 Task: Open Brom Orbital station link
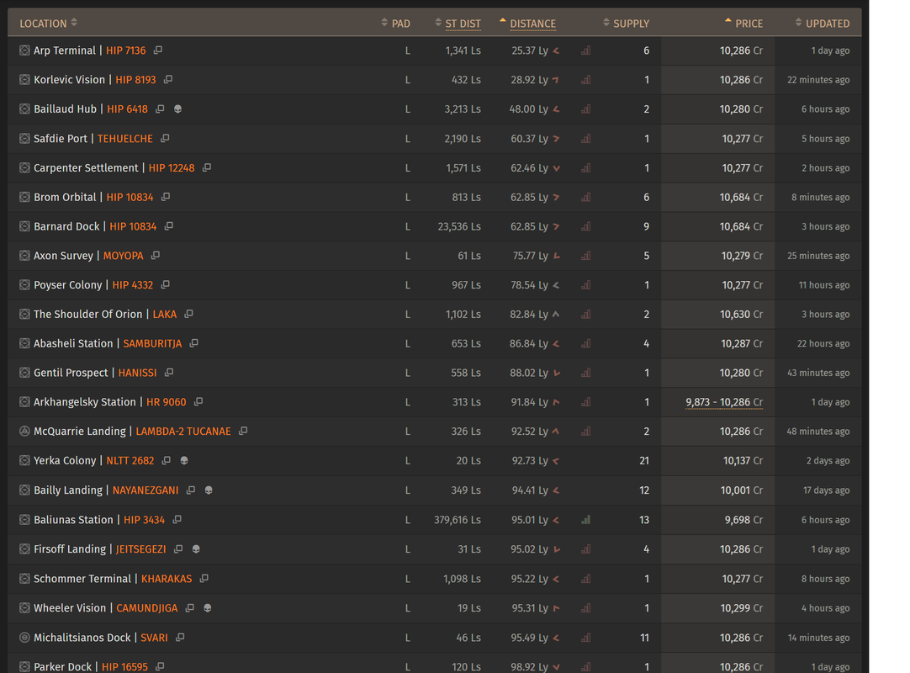[65, 197]
